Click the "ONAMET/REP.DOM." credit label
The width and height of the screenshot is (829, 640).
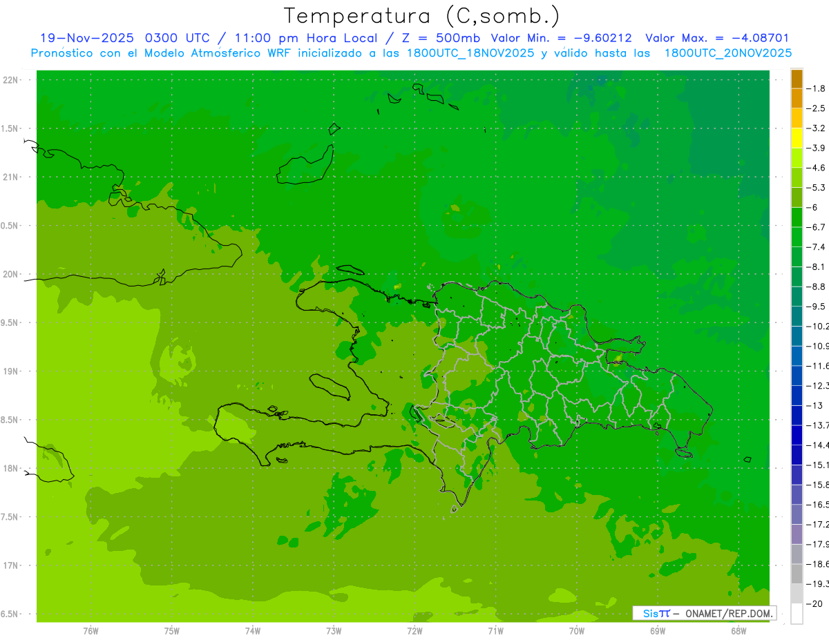(x=729, y=613)
